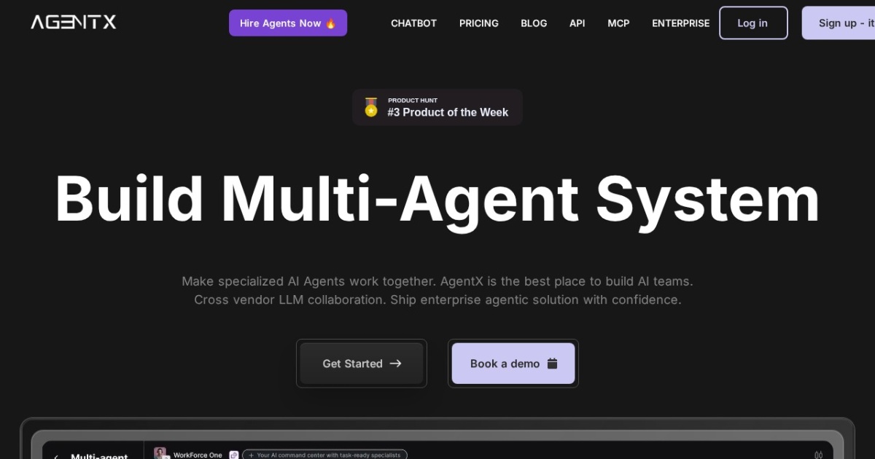Click the 'Your AI command center' pill

click(324, 455)
